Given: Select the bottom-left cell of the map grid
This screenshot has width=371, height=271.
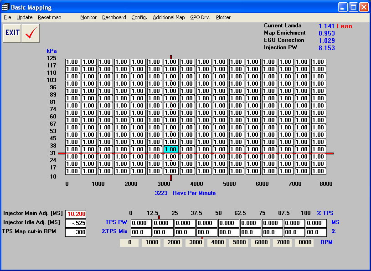Looking at the screenshot, I should pyautogui.click(x=72, y=171).
